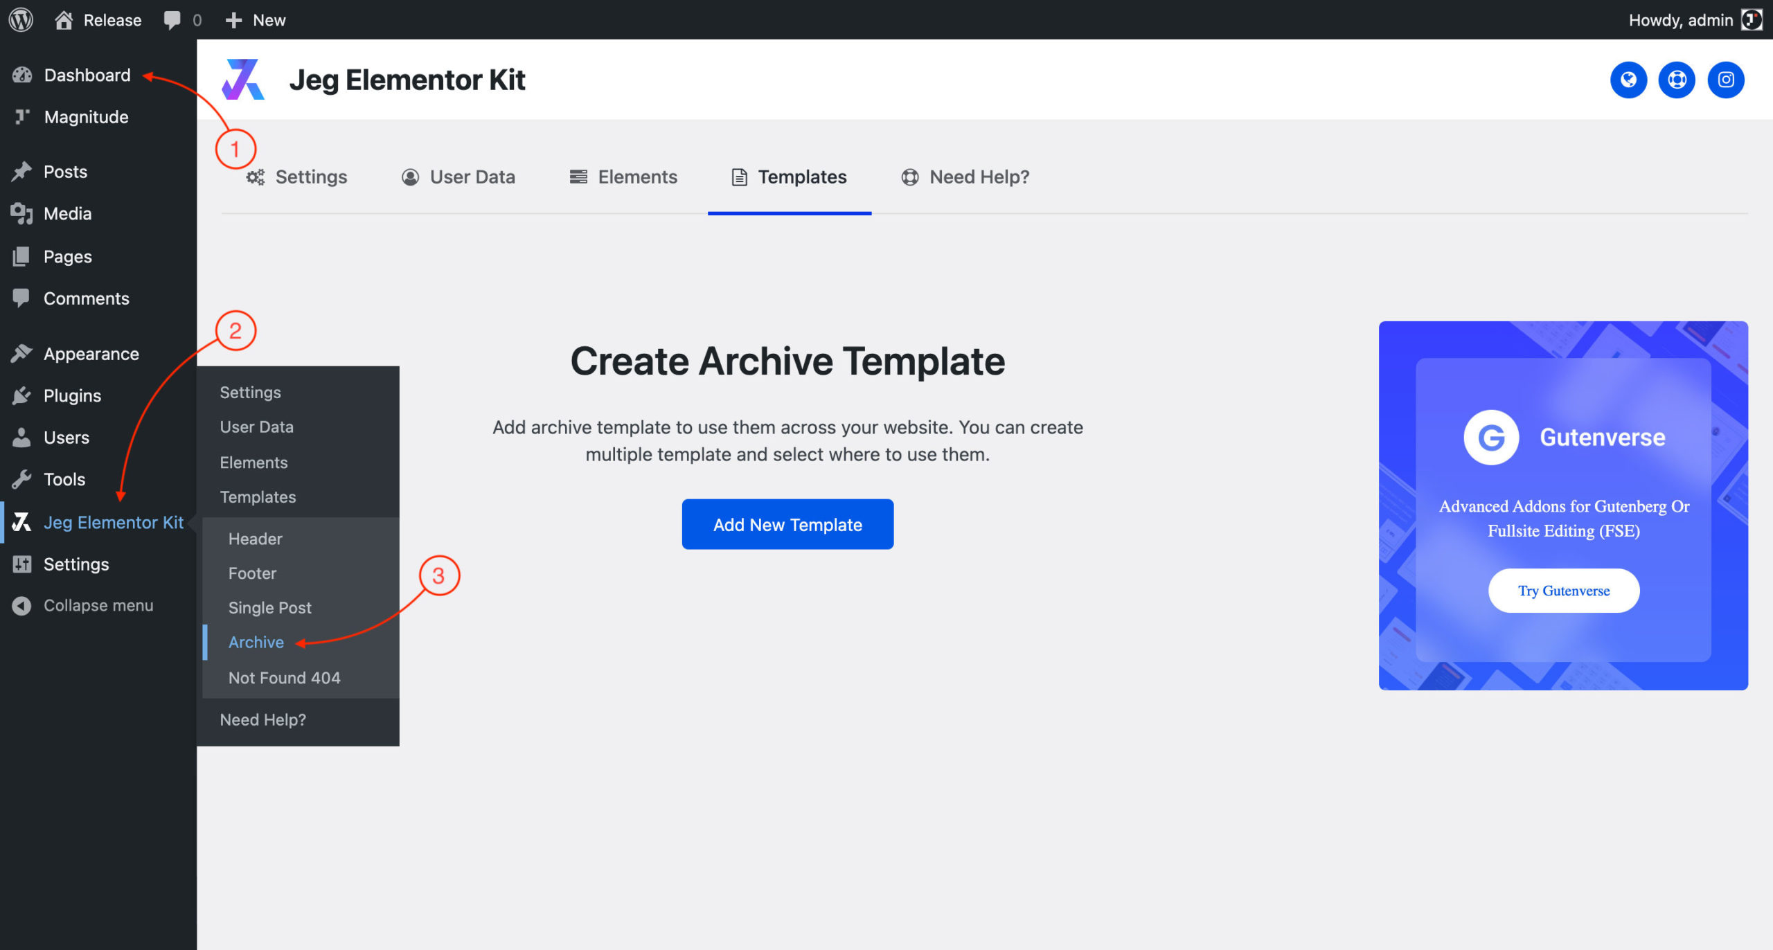
Task: Click the Release home icon
Action: tap(64, 19)
